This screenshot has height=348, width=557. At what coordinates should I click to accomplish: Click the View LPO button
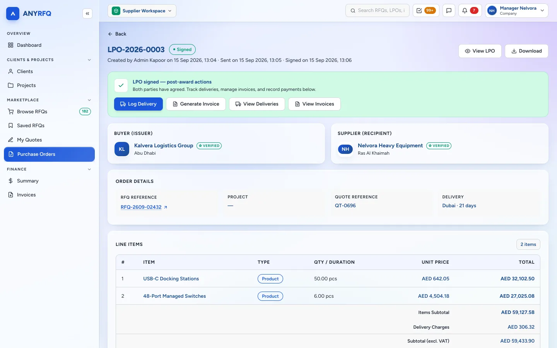click(480, 51)
